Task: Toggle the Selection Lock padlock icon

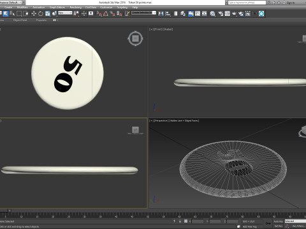Action: coord(180,221)
